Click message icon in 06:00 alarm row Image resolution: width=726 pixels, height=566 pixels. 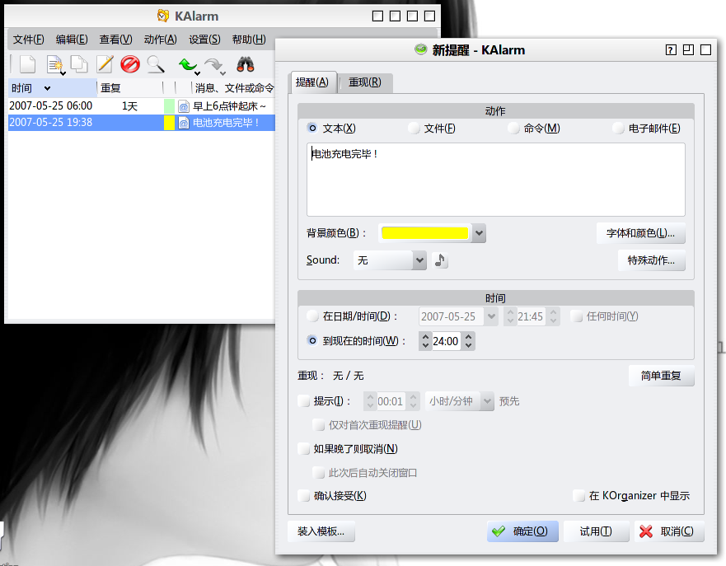point(184,106)
